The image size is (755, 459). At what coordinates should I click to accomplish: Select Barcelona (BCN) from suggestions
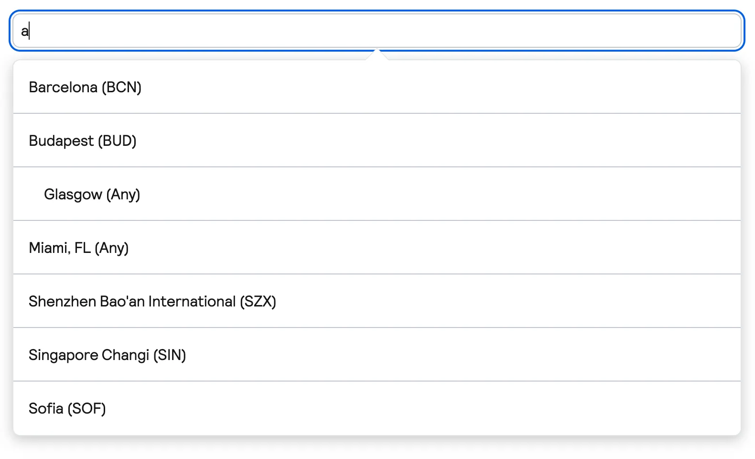(85, 87)
